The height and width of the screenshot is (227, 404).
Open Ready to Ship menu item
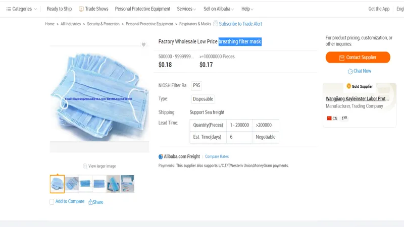pos(59,9)
